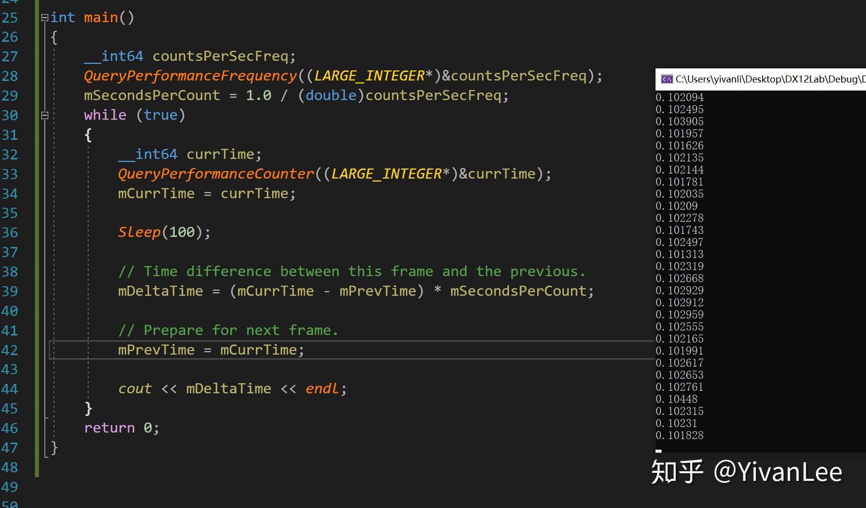Click the Time difference comment line

pyautogui.click(x=352, y=272)
